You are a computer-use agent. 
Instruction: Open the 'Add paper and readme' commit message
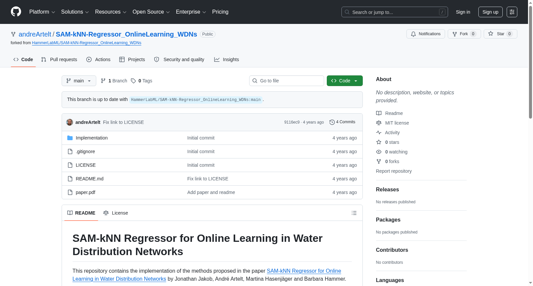[211, 192]
